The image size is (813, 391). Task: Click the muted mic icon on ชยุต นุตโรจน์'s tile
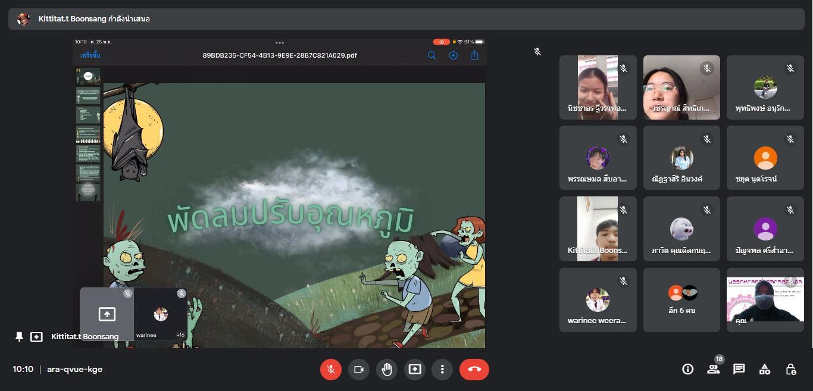(790, 139)
